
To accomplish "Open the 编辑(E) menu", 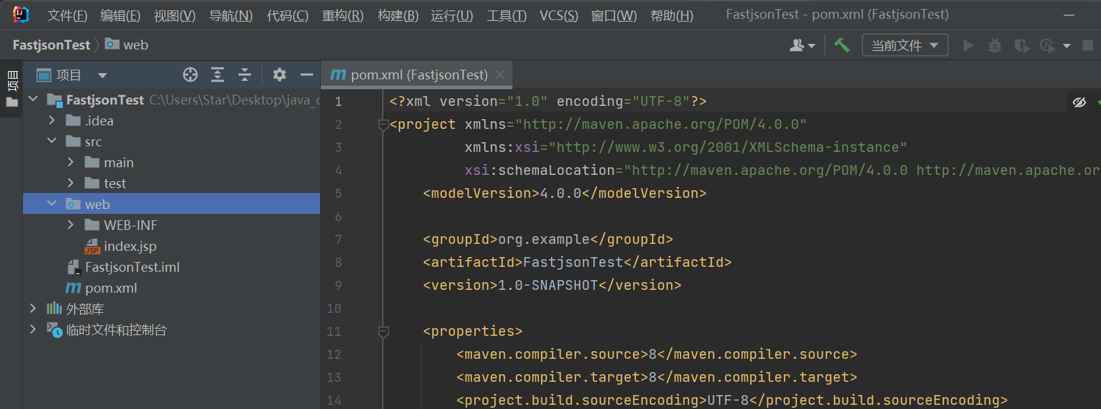I will pos(120,15).
